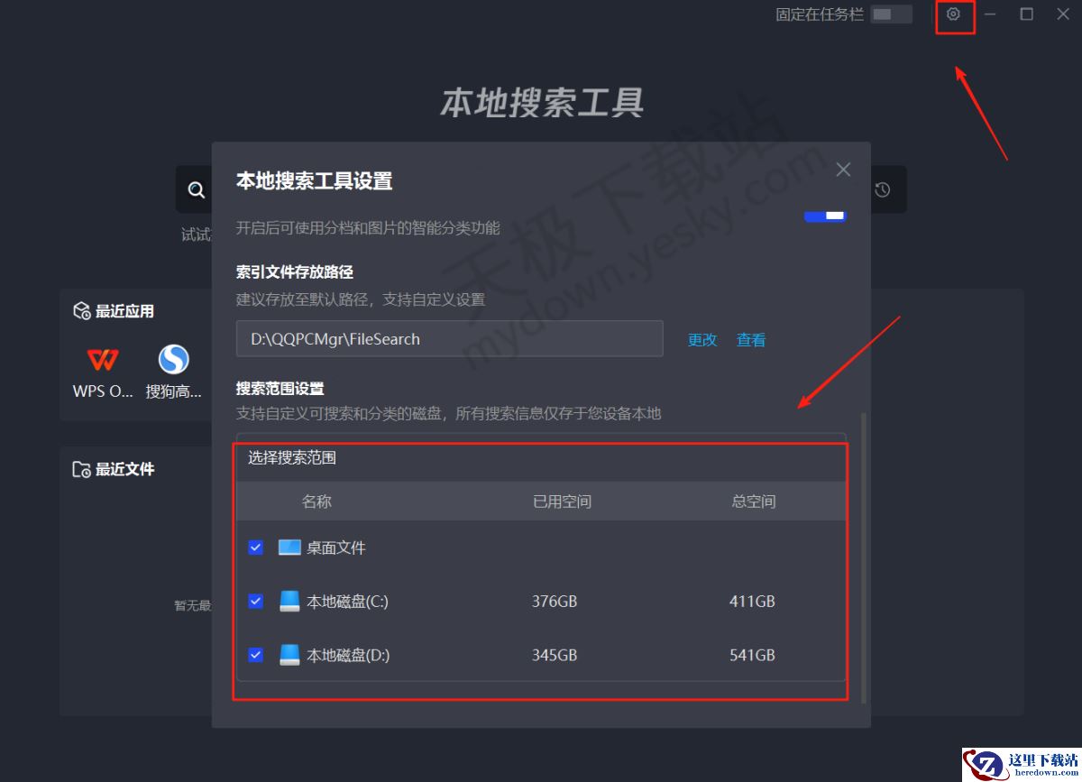This screenshot has height=782, width=1082.
Task: Uncheck the 本地磁盘(D:) checkbox
Action: 255,655
